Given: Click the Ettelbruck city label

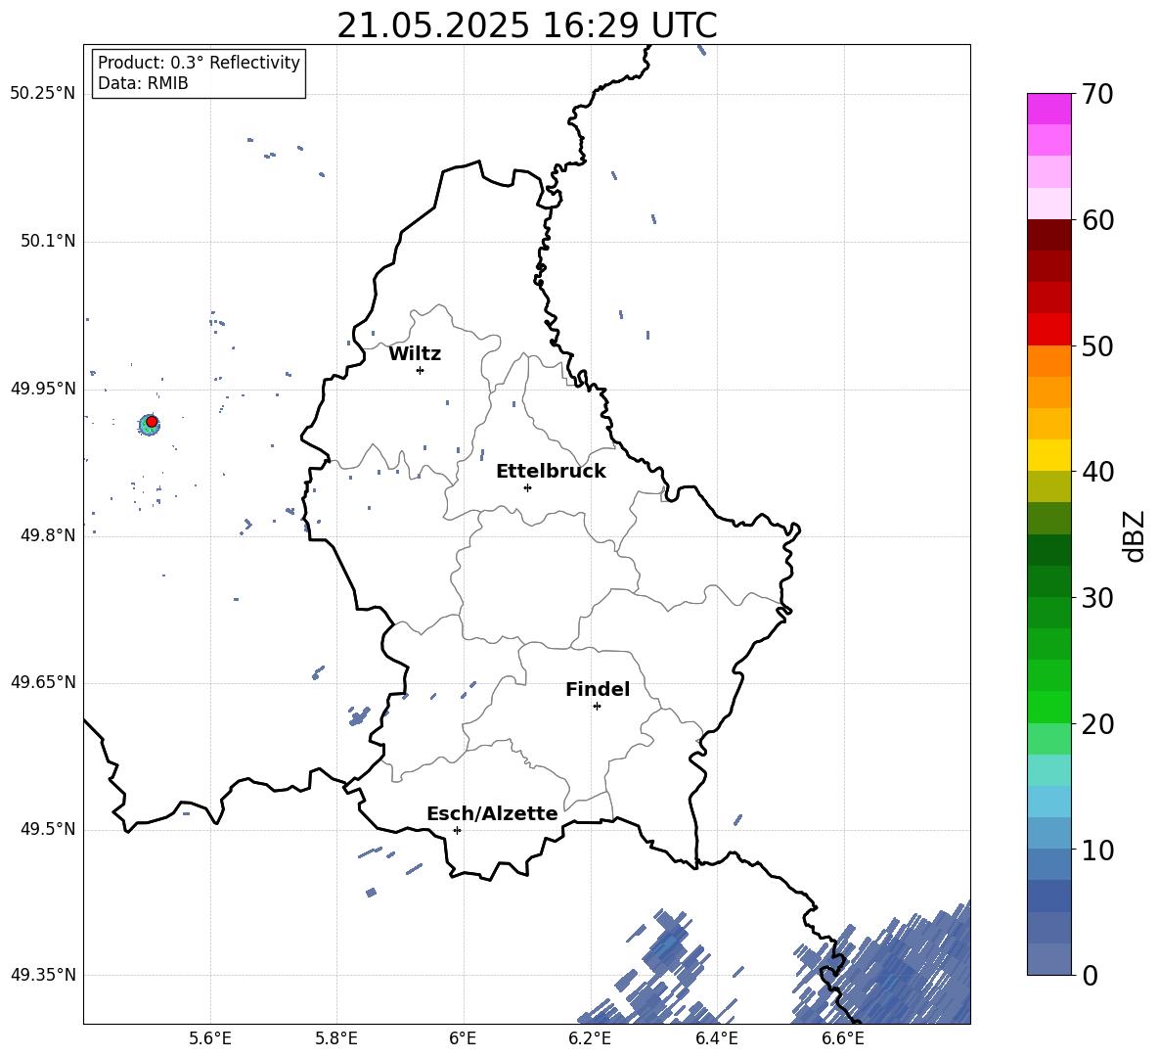Looking at the screenshot, I should 551,472.
